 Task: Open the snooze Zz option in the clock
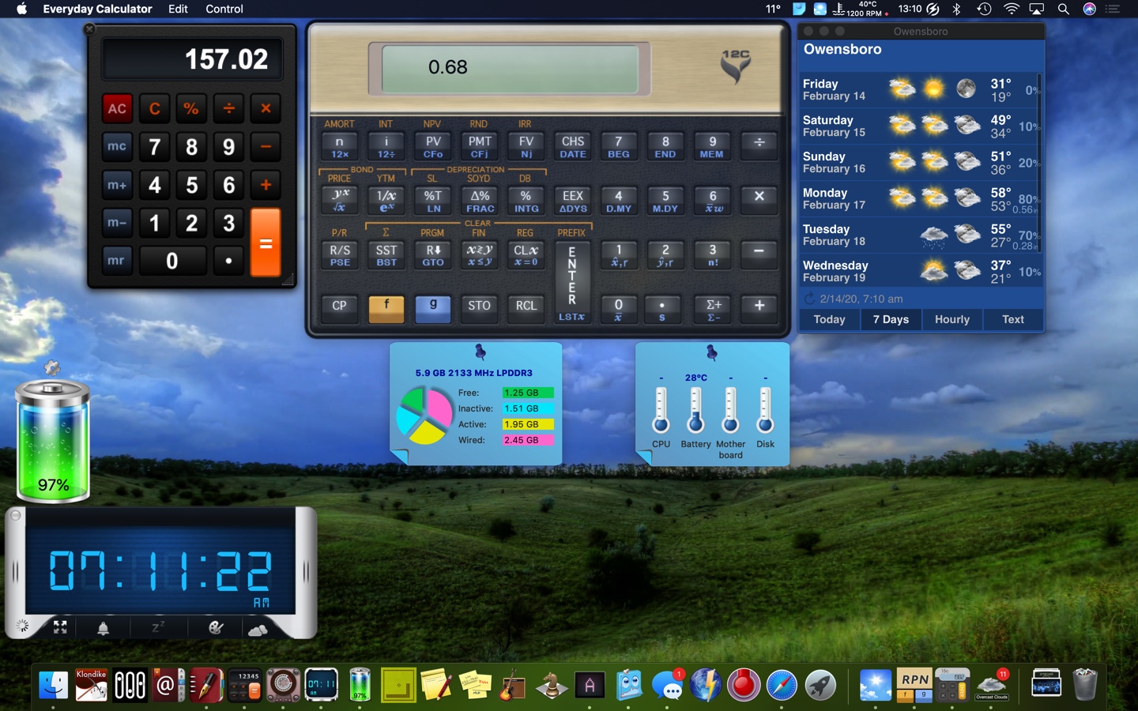[x=158, y=627]
